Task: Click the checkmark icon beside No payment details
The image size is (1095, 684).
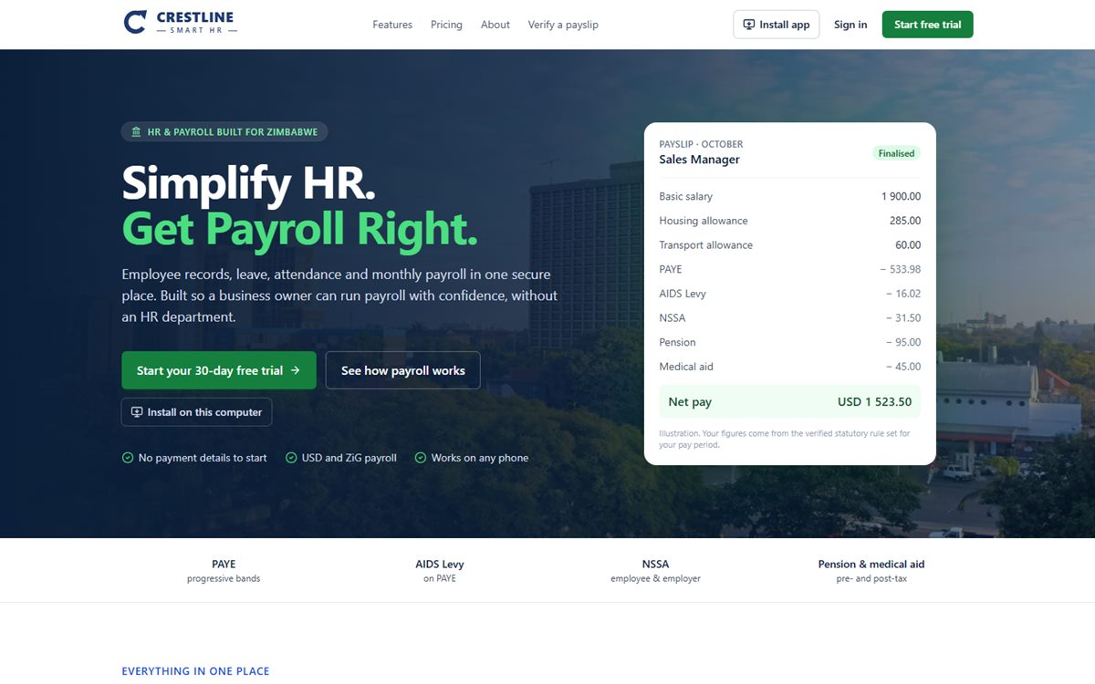Action: coord(128,458)
